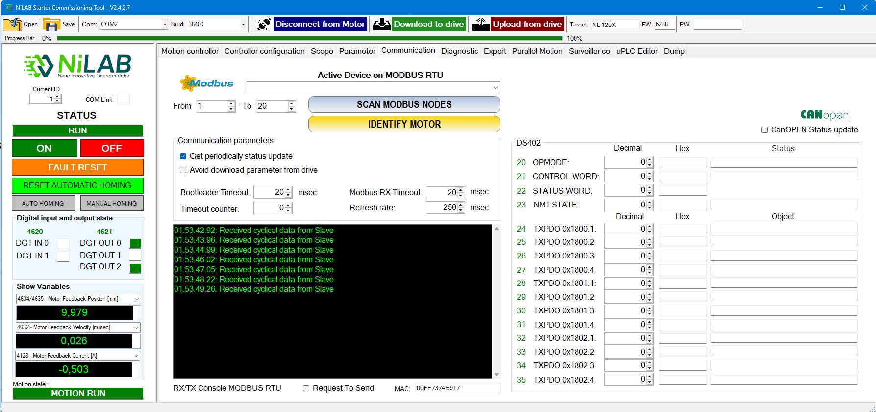The width and height of the screenshot is (876, 412).
Task: Click the Download to drive arrow icon
Action: (x=381, y=24)
